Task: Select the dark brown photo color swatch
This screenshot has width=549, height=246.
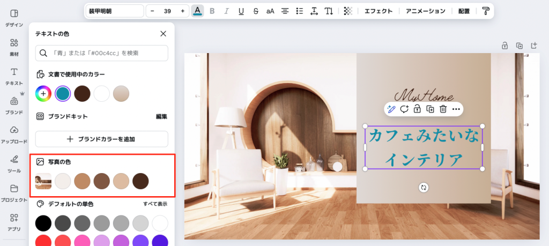Action: pos(140,181)
